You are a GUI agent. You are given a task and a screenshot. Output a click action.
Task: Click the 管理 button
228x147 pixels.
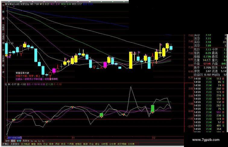19,141
